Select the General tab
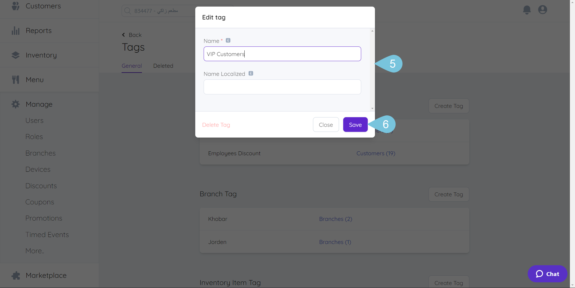 [132, 66]
